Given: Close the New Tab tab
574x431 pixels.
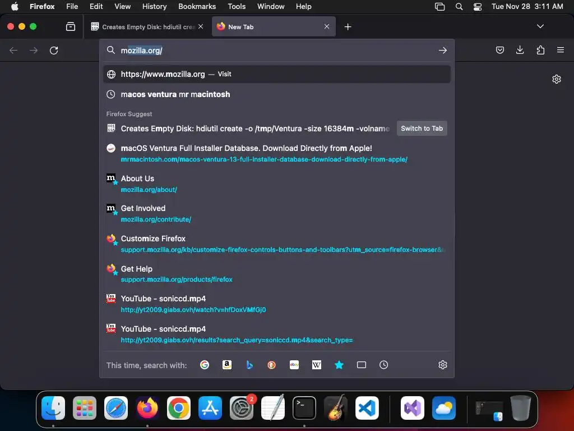Looking at the screenshot, I should point(327,26).
